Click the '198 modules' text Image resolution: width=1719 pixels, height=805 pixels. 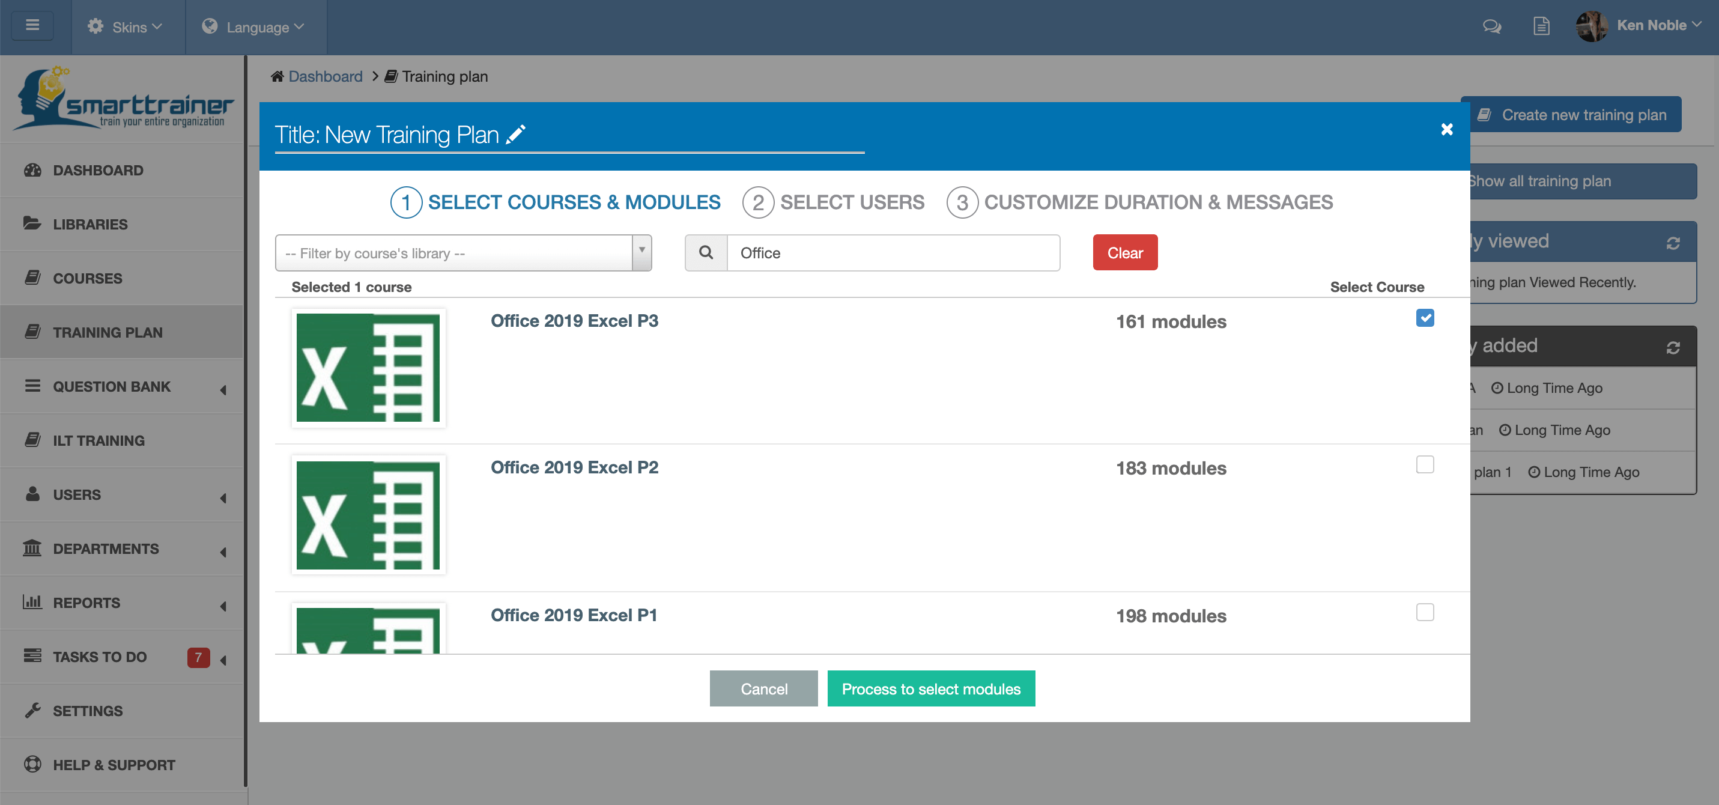click(1171, 616)
